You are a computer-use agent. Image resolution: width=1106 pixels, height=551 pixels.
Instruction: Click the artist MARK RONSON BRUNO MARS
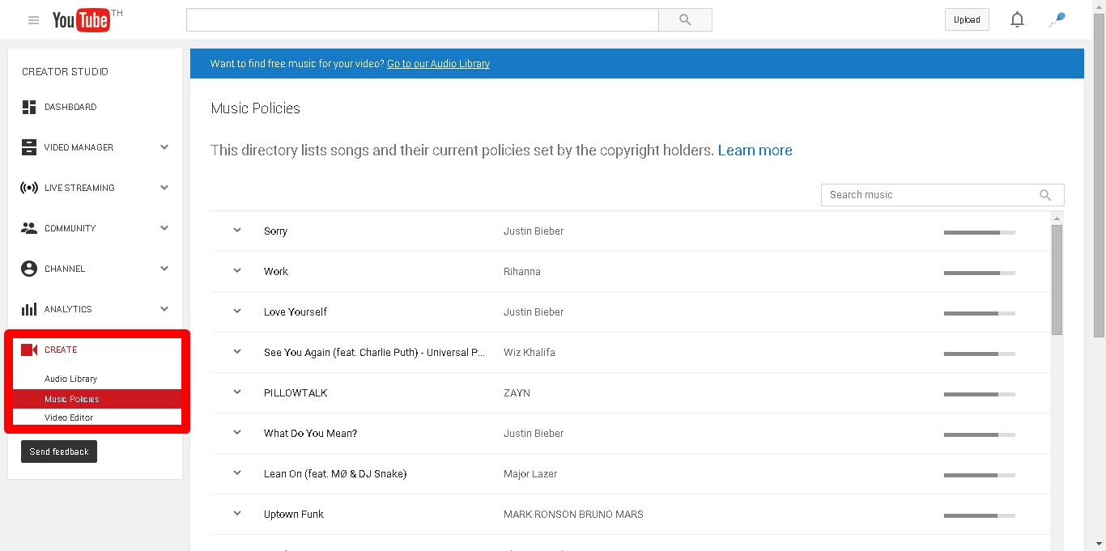point(573,515)
